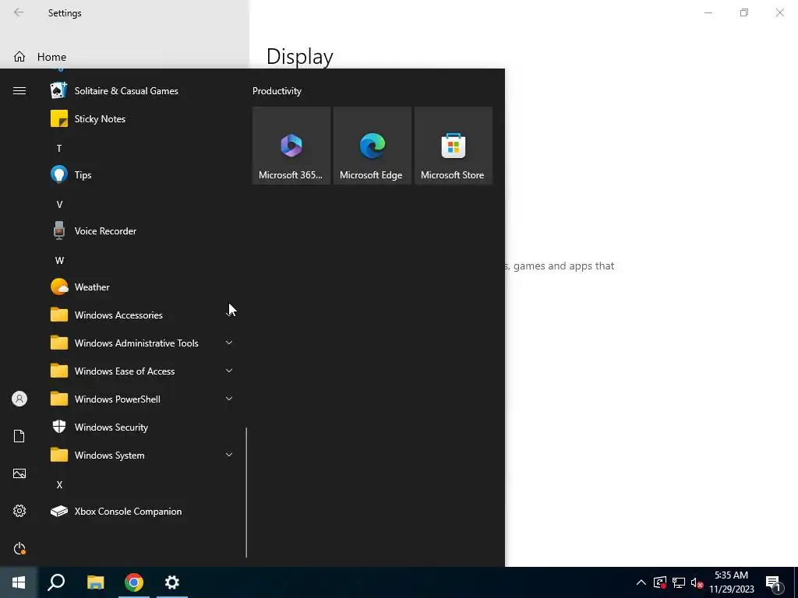The image size is (798, 598).
Task: Open the Microsoft 365 tile
Action: (x=291, y=146)
